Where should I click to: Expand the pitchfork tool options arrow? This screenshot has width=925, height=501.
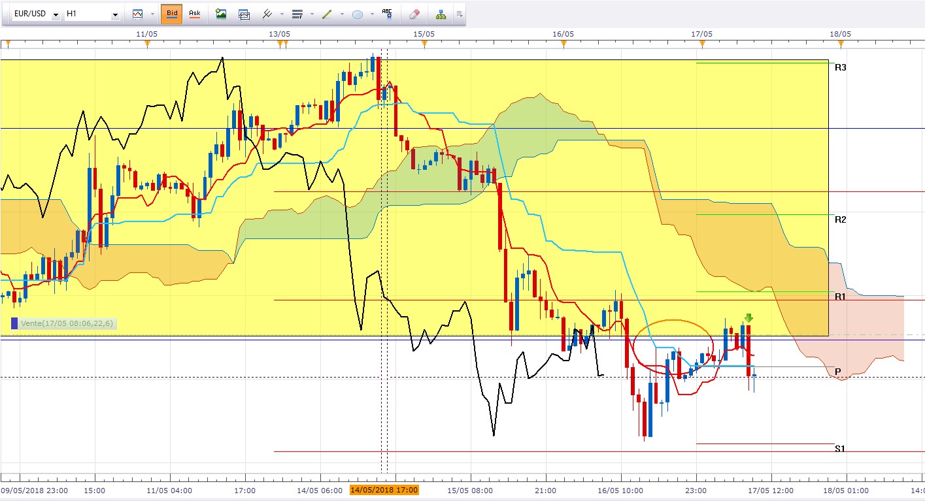282,14
